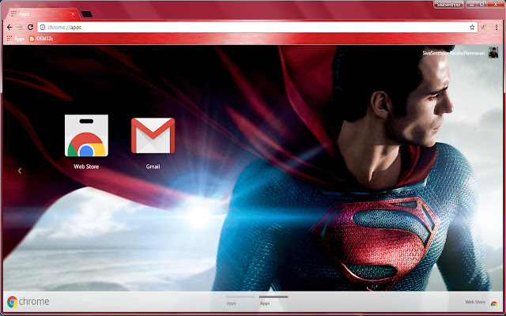Viewport: 506px width, 316px height.
Task: Click the profile name button in title bar
Action: tap(449, 5)
